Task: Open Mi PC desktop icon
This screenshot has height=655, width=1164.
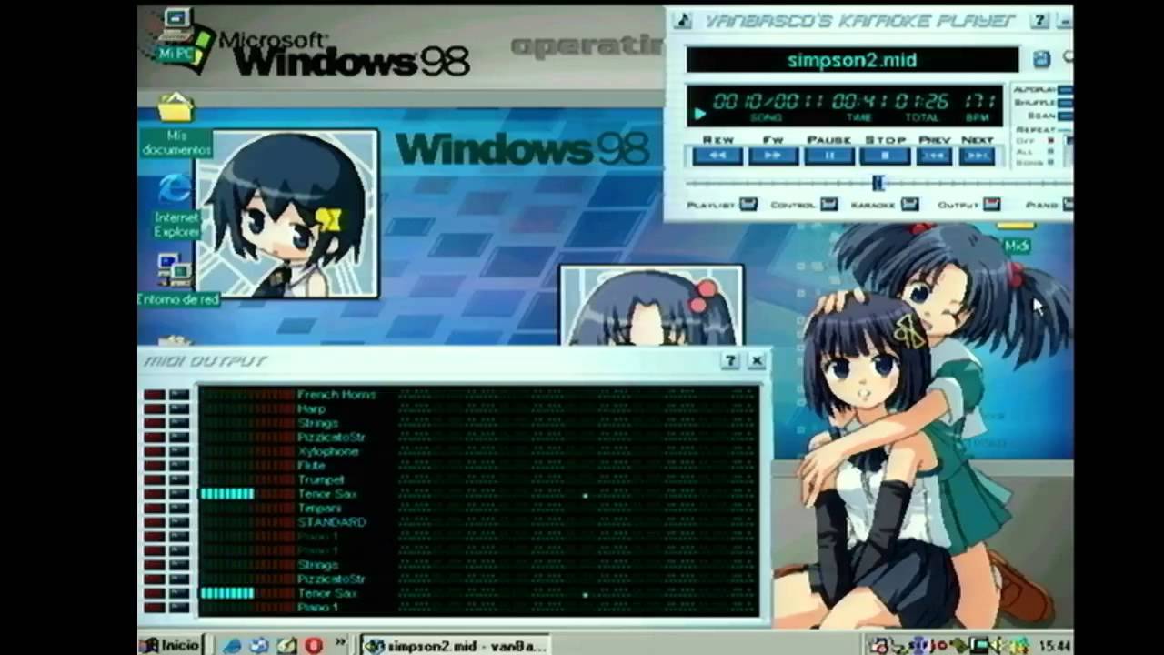Action: coord(178,36)
